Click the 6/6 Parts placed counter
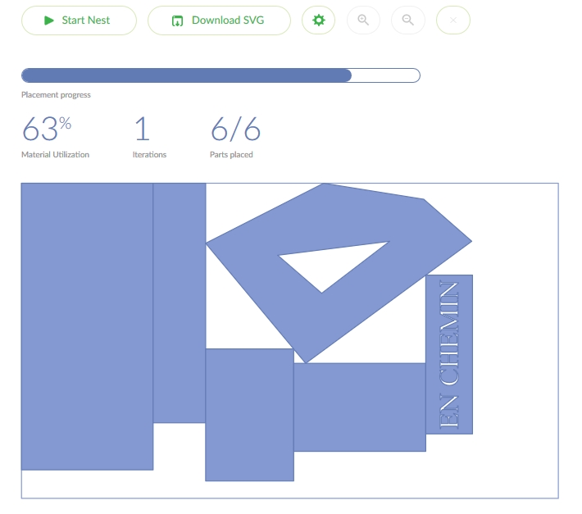Viewport: 582px width, 514px height. [x=235, y=130]
